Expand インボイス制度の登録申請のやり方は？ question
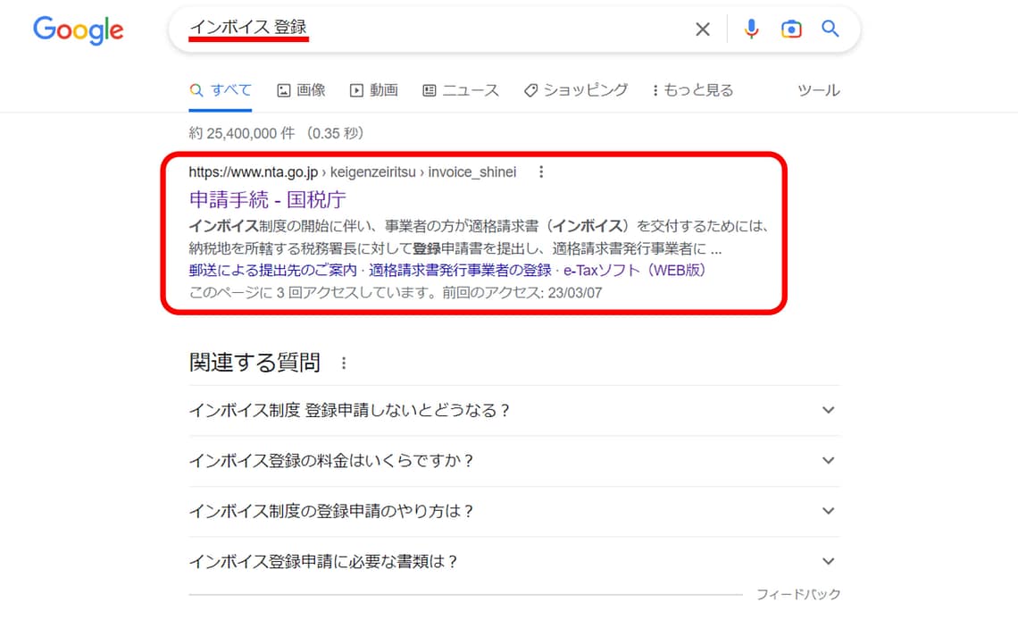 pos(513,511)
